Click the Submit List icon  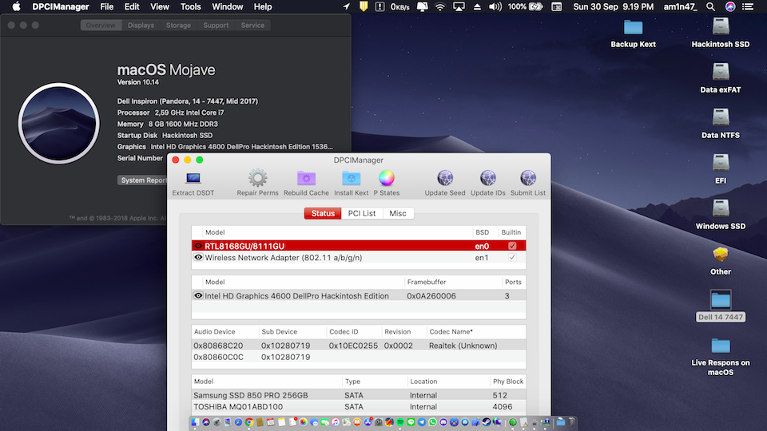point(528,179)
